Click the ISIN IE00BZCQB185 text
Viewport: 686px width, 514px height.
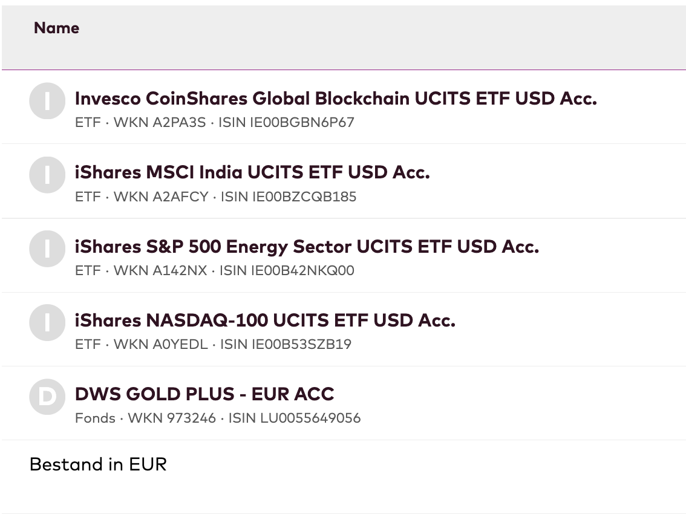pos(289,197)
